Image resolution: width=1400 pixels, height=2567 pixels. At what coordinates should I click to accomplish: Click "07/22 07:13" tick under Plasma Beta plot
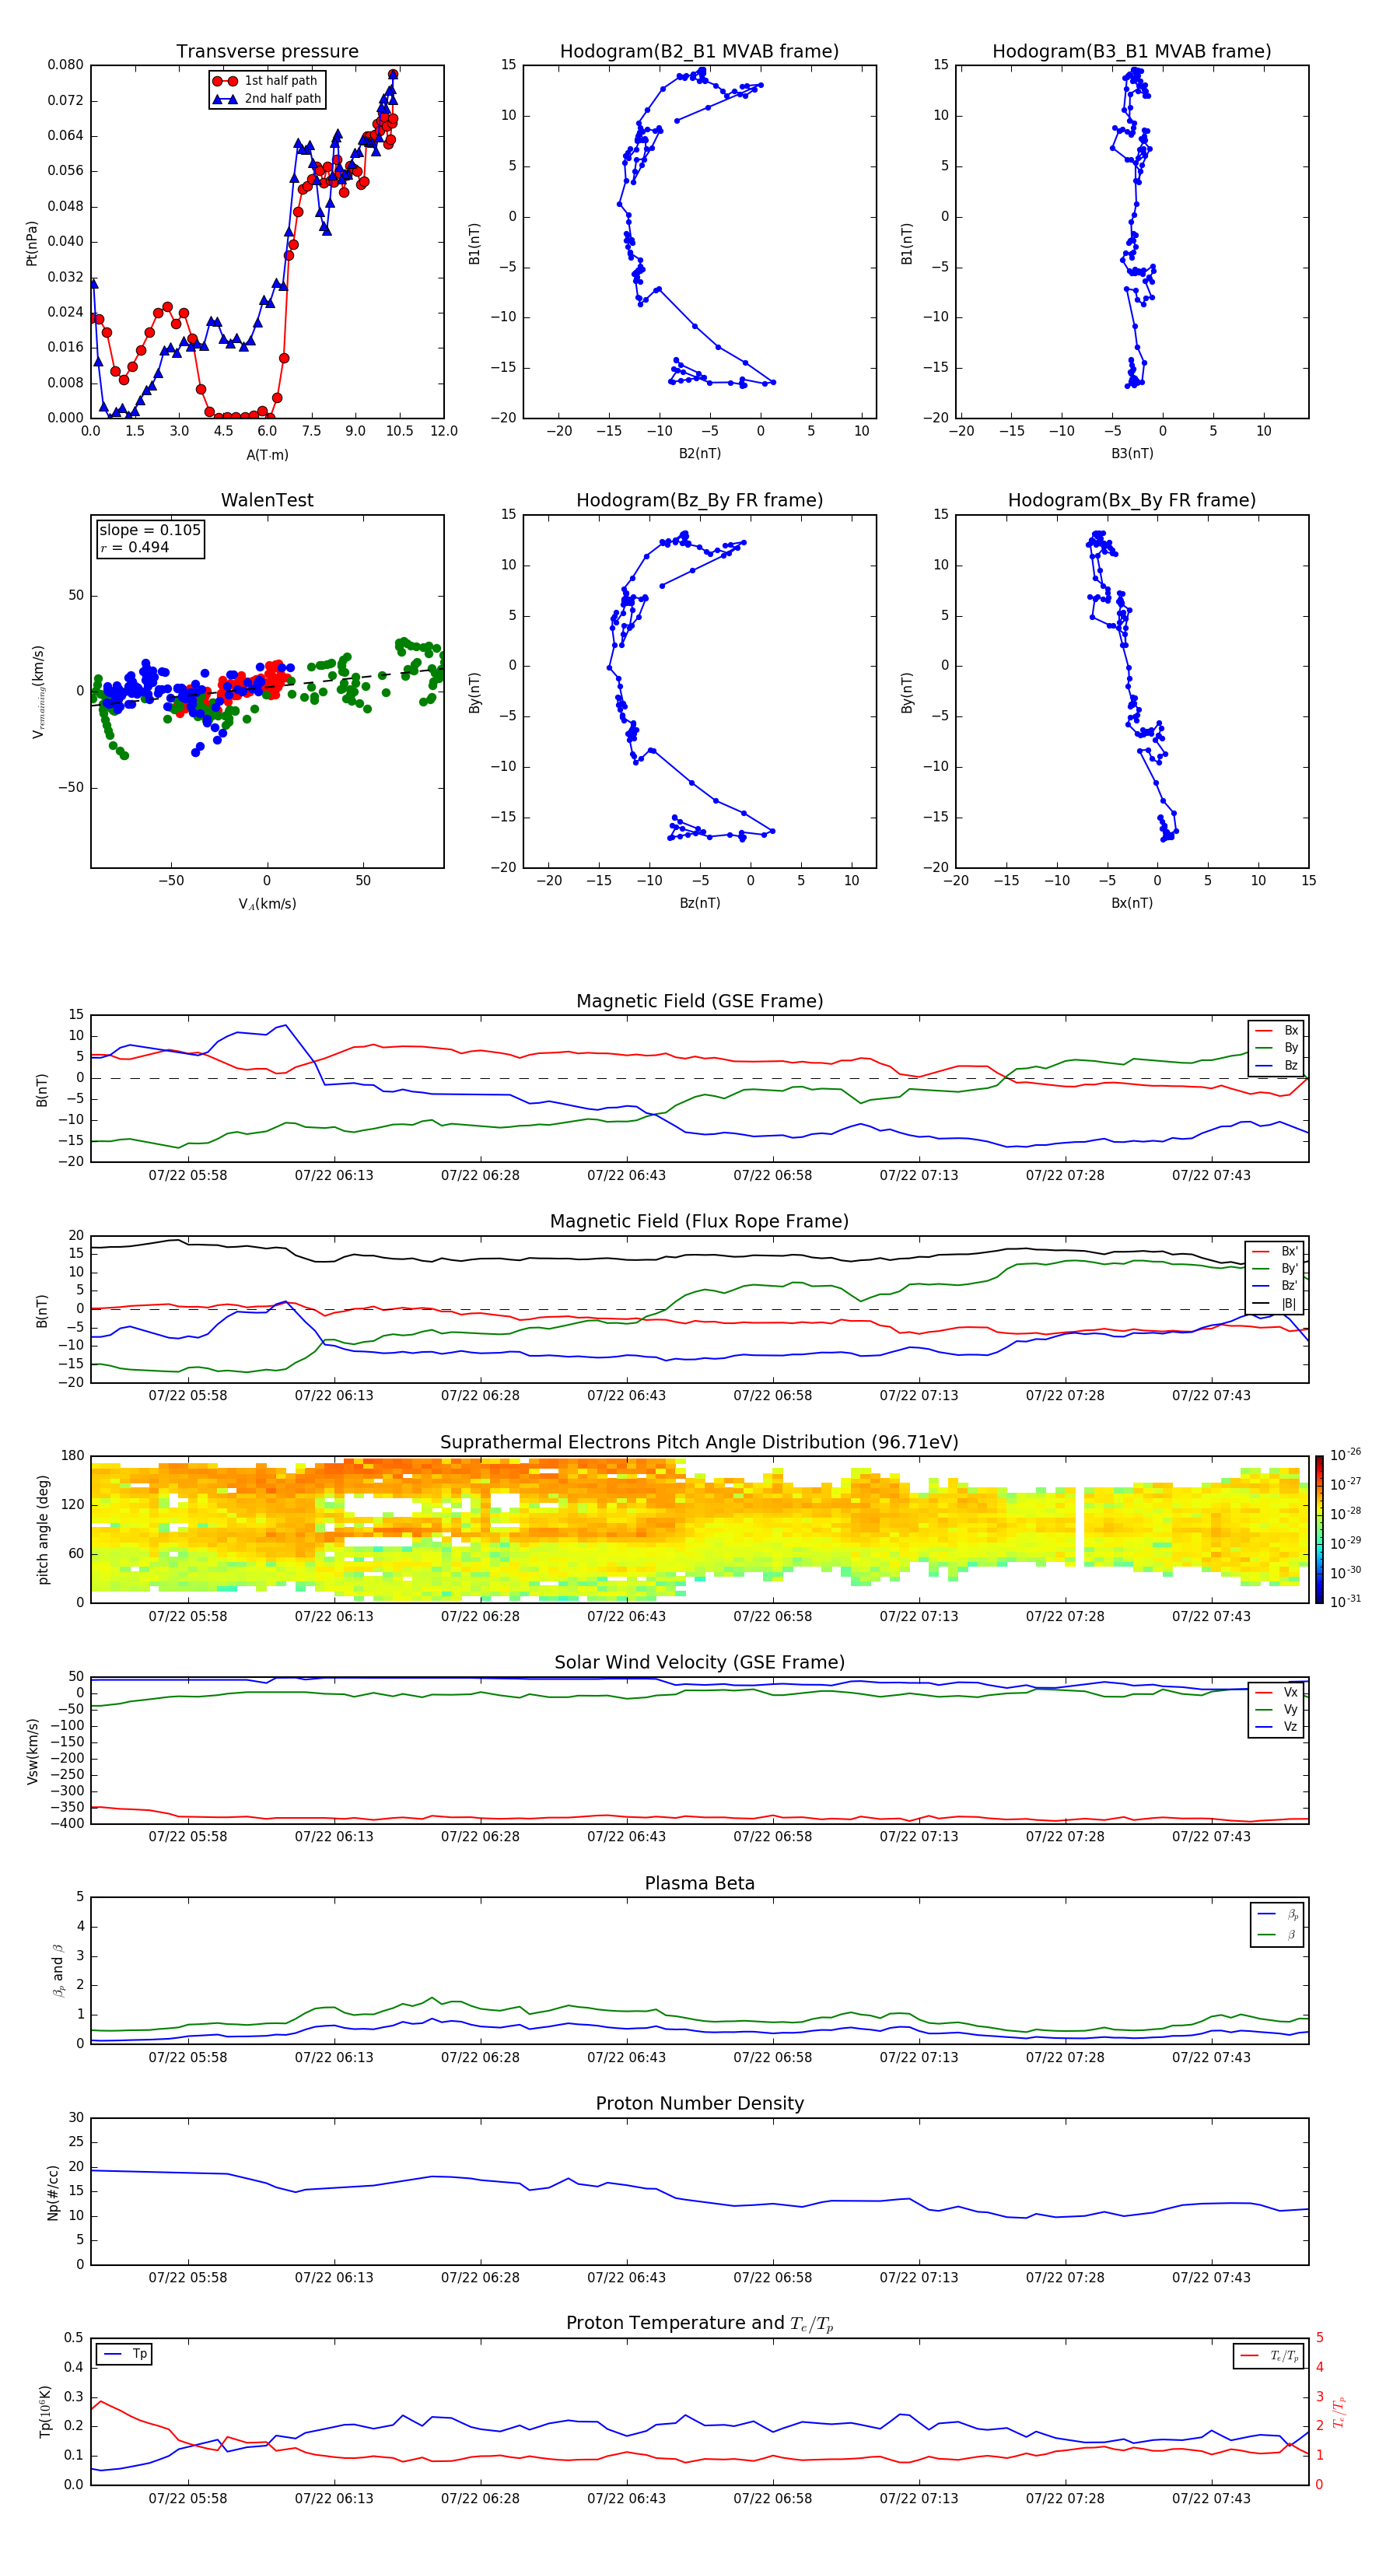point(919,2057)
